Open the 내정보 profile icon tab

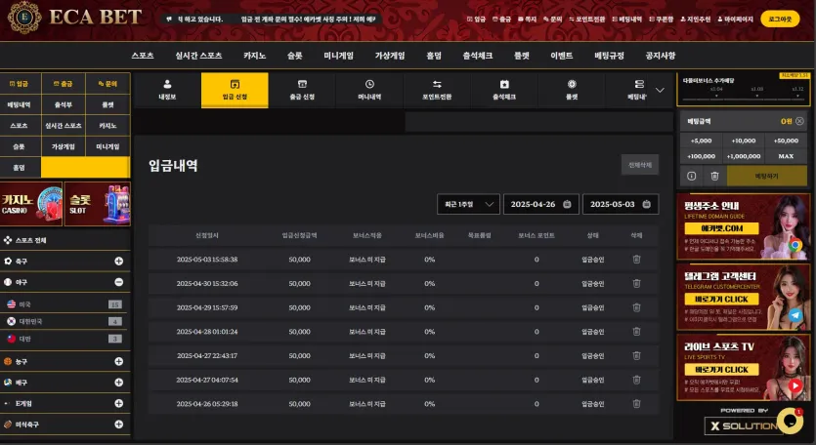pyautogui.click(x=167, y=90)
